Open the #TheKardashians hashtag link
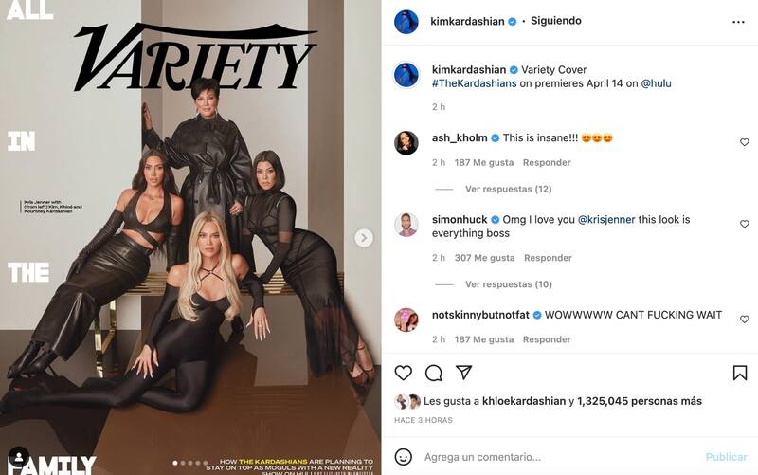 point(475,83)
